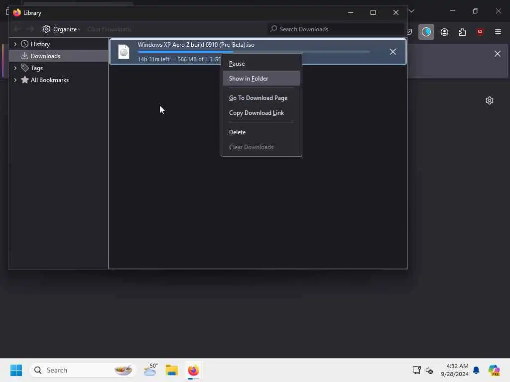The height and width of the screenshot is (382, 510).
Task: Click the Pocket shield toolbar icon
Action: 410,32
